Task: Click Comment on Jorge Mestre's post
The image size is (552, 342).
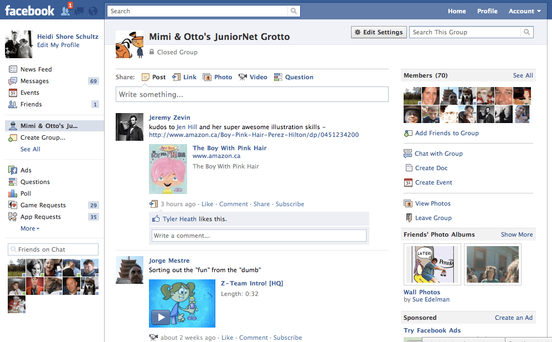Action: click(x=254, y=338)
